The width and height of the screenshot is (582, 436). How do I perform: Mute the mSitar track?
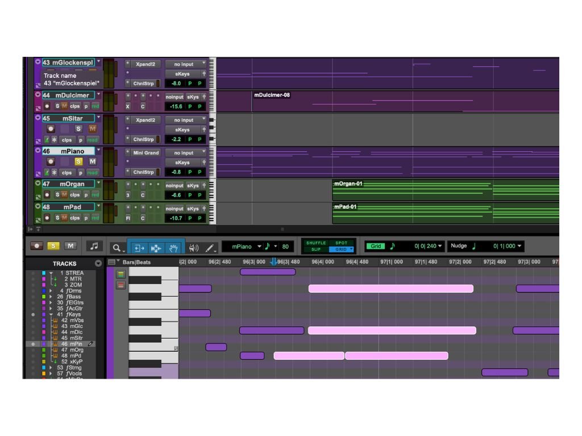click(x=93, y=129)
